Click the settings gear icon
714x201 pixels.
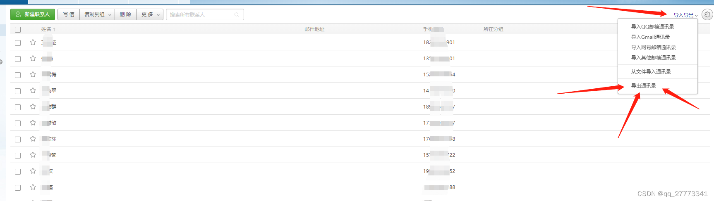tap(707, 14)
